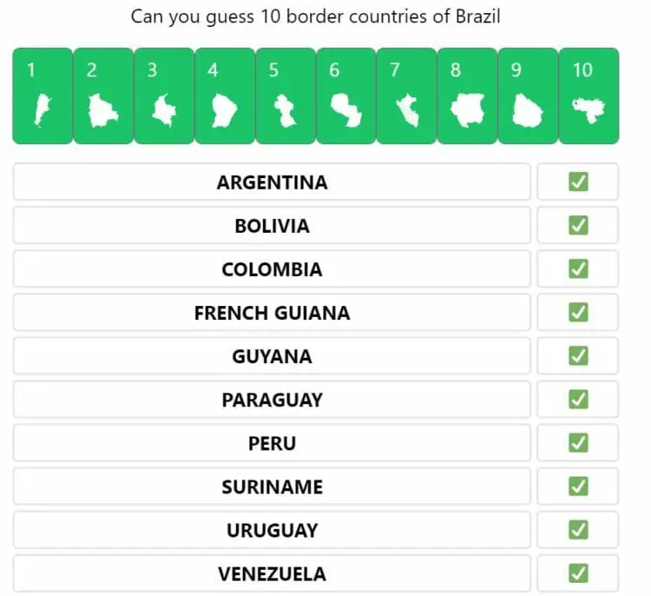Click the quiz title about Brazil's borders
The height and width of the screenshot is (596, 651).
tap(316, 16)
